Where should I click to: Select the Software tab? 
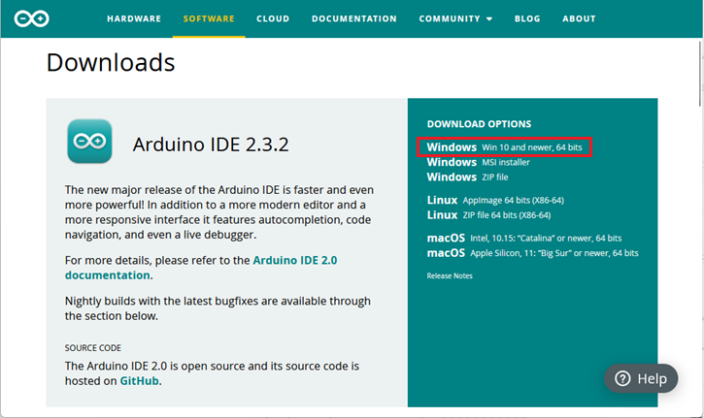click(209, 18)
